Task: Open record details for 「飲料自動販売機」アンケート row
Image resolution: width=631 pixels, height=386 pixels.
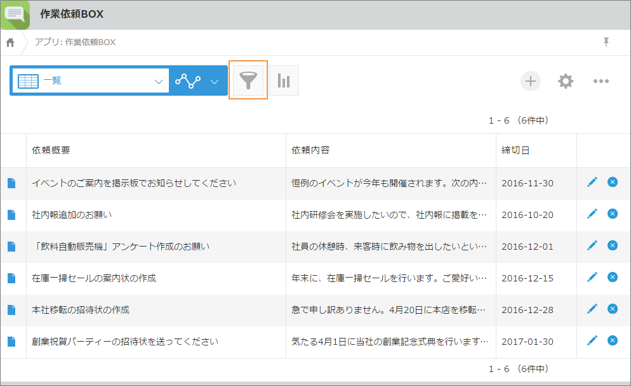Action: coord(11,247)
